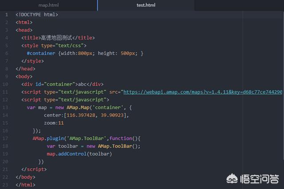Screen dimensions: 284x189
Task: Click line number 13 in the gutter
Action: 5,108
